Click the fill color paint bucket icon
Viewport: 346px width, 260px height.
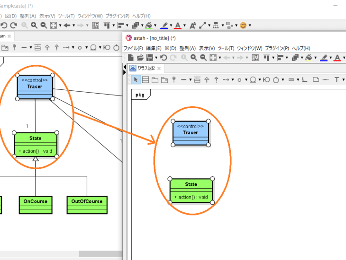[x=309, y=58]
